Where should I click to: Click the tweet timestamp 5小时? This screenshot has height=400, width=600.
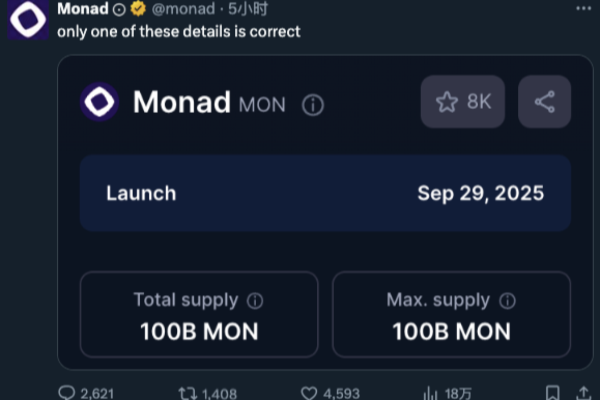pyautogui.click(x=248, y=9)
